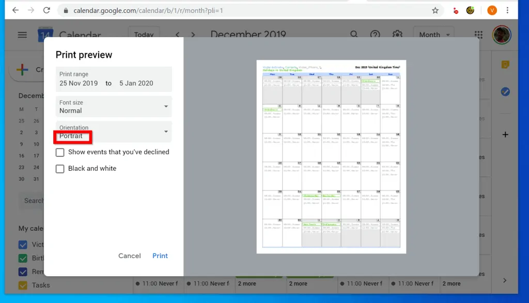This screenshot has width=529, height=303.
Task: Open the Google apps grid
Action: [x=478, y=35]
